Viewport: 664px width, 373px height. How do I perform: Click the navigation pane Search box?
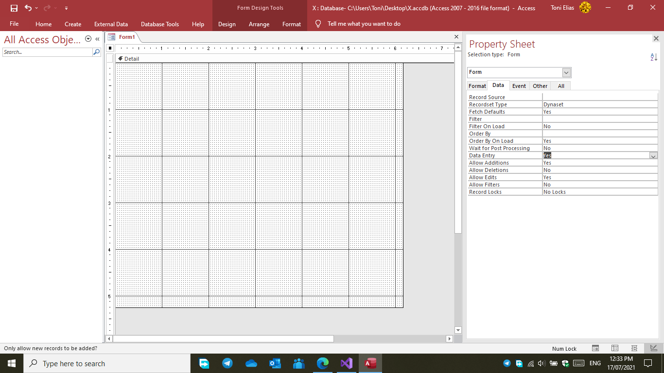47,52
